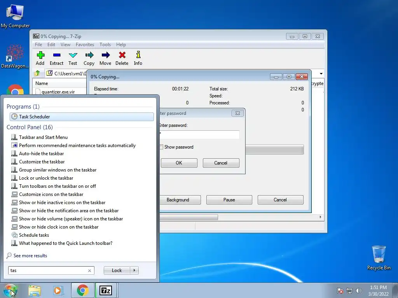Click the Control Panel (16) group header
398x298 pixels.
(x=30, y=127)
